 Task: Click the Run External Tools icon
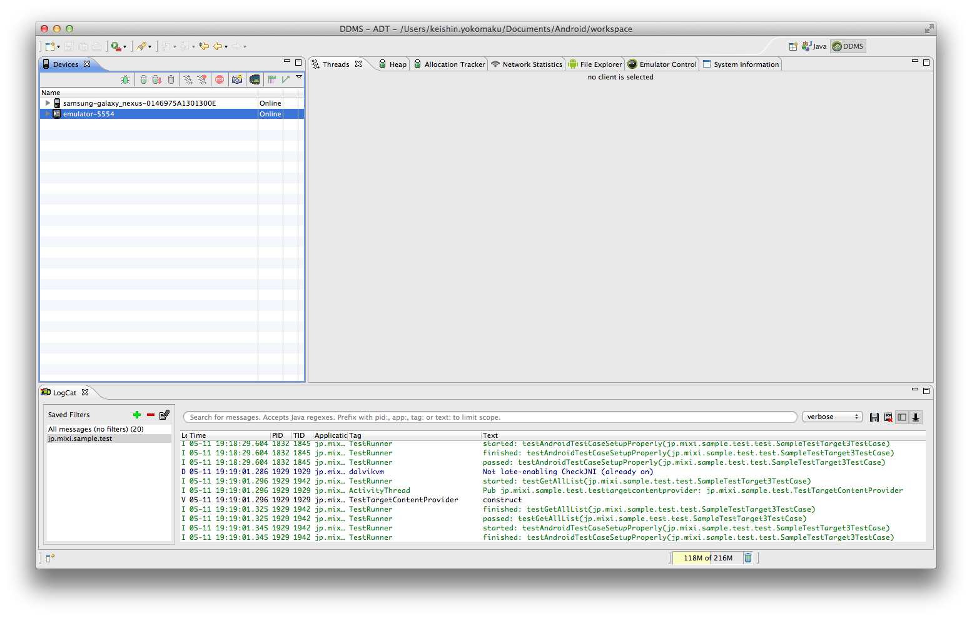(x=116, y=46)
